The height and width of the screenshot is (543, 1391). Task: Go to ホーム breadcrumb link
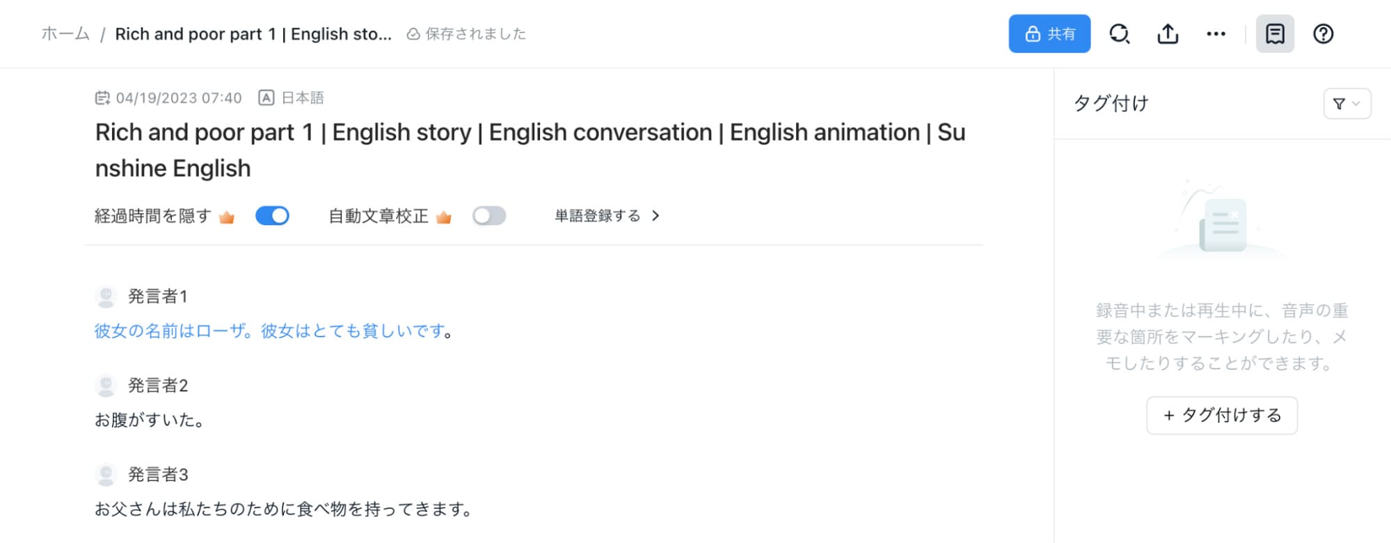pyautogui.click(x=65, y=33)
